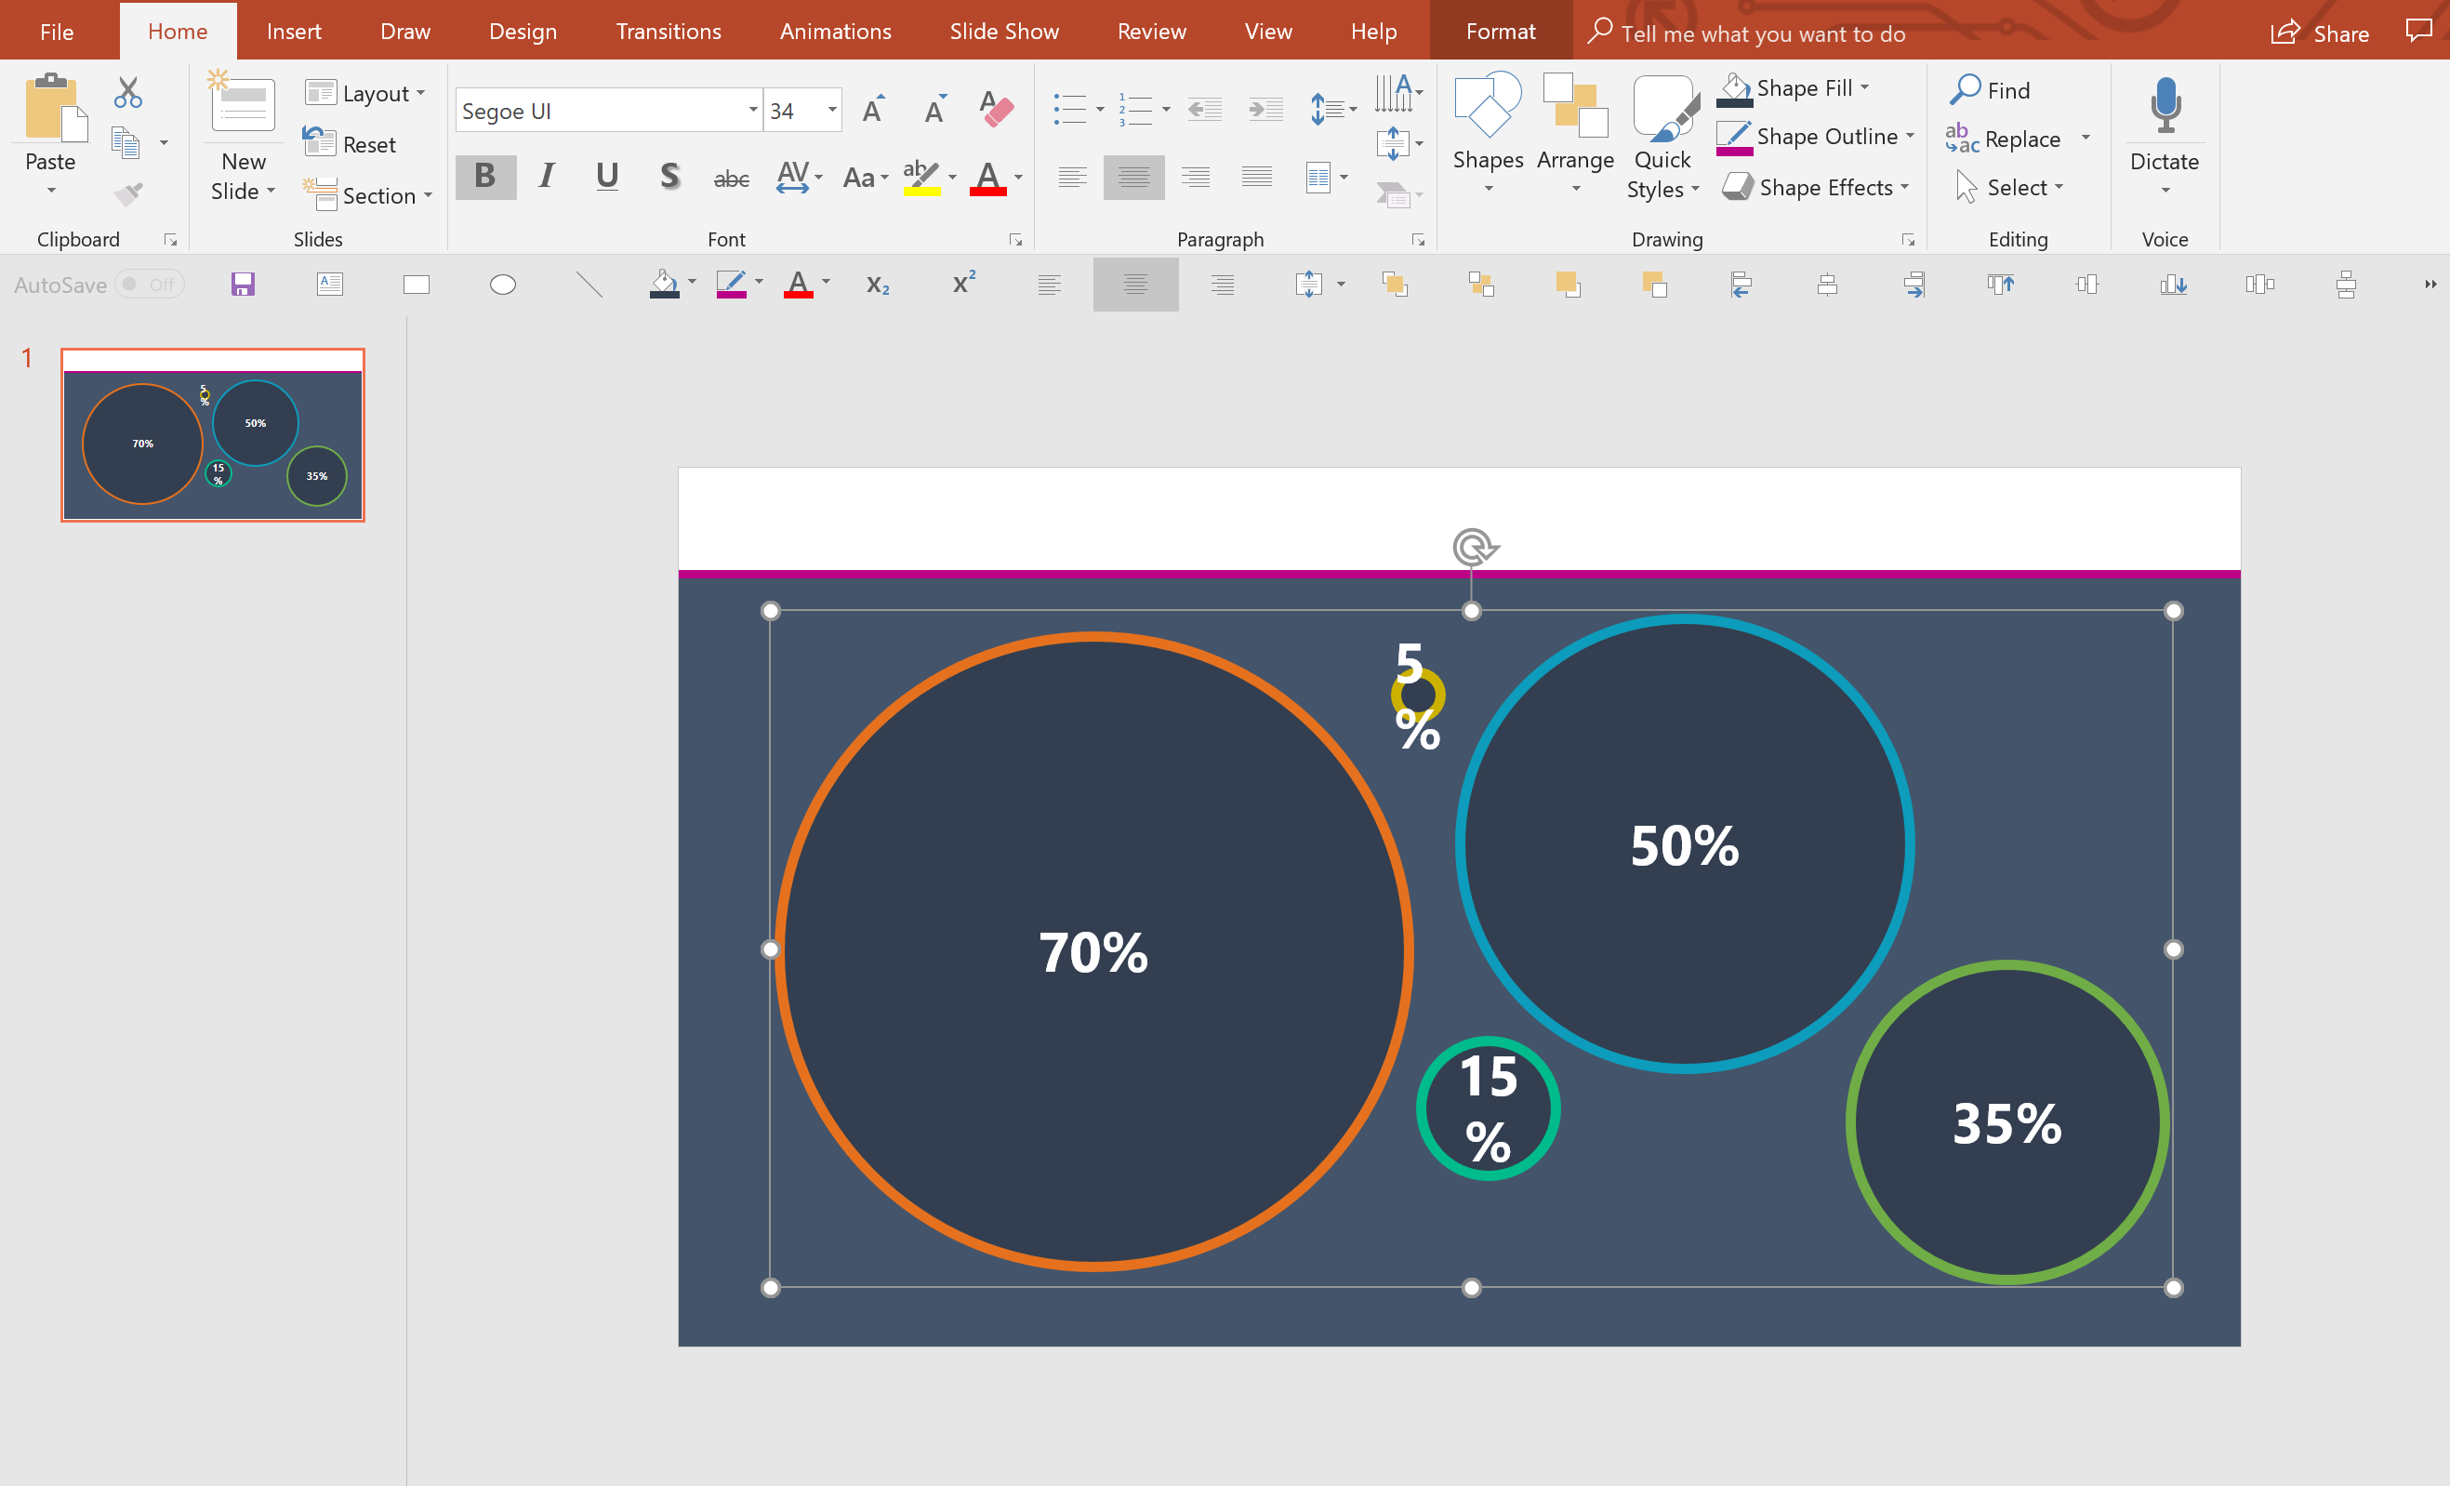Toggle Strikethrough formatting
The image size is (2450, 1486).
click(x=732, y=179)
